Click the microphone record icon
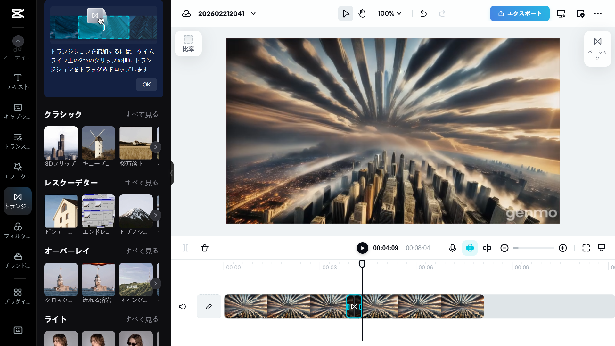This screenshot has width=615, height=346. coord(452,248)
